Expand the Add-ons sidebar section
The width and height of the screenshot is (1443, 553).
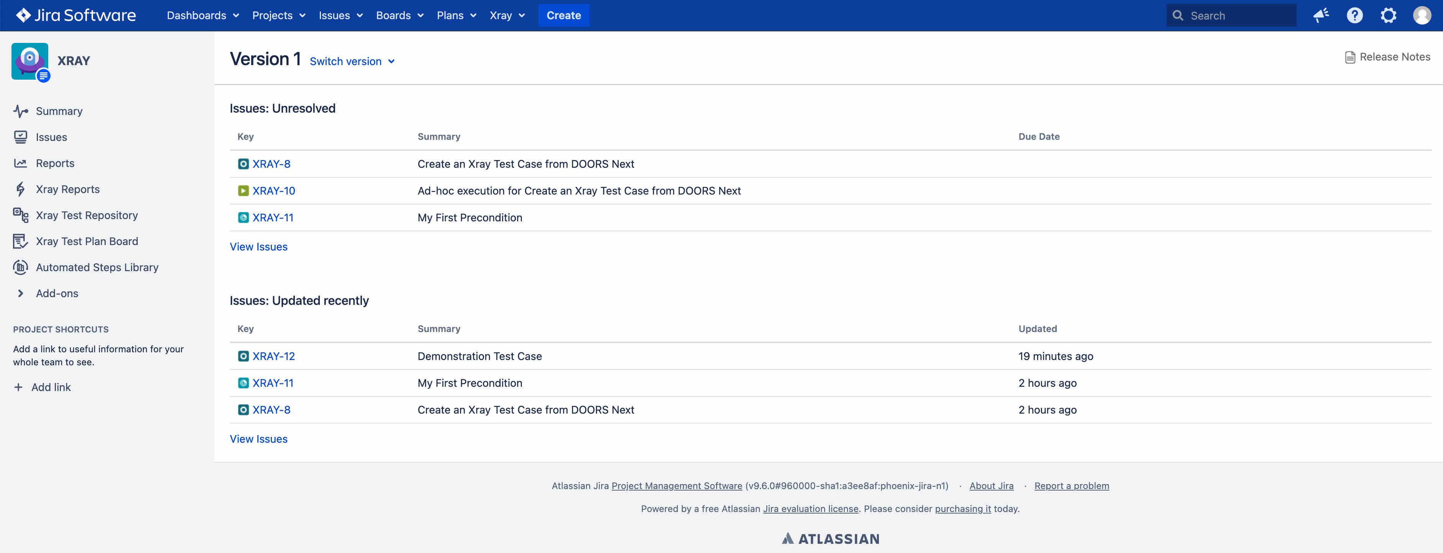(x=21, y=294)
